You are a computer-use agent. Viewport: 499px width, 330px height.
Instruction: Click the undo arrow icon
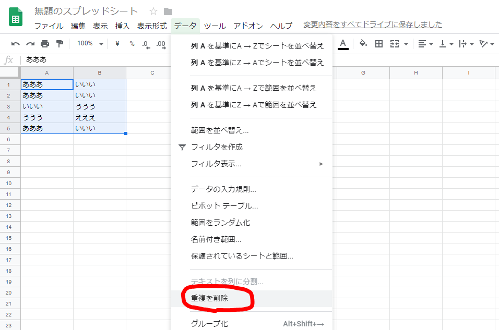tap(15, 44)
